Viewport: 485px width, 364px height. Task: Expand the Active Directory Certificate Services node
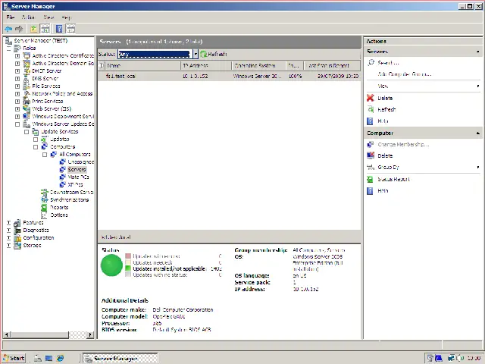pos(17,56)
